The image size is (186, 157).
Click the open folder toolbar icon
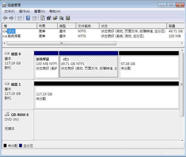pos(55,18)
